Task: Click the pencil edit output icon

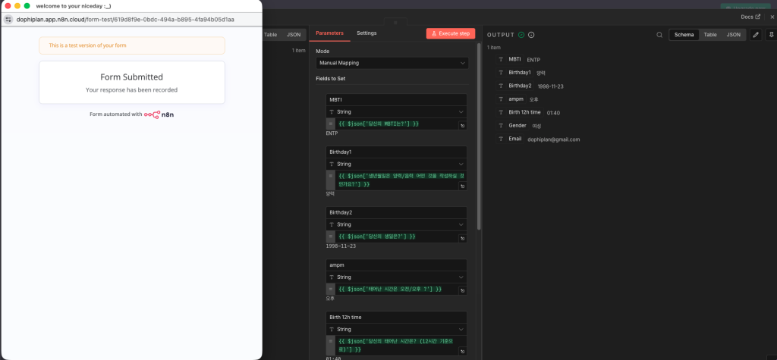Action: [756, 35]
